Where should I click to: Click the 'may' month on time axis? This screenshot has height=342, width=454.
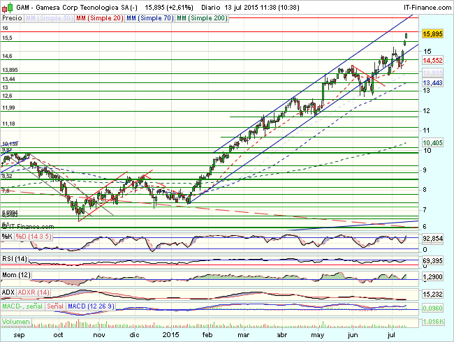click(318, 335)
